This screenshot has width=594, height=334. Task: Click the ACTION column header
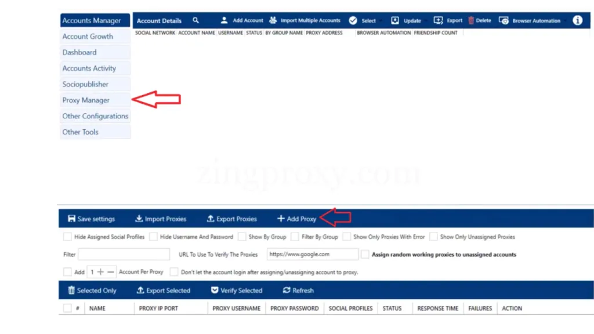pyautogui.click(x=512, y=308)
